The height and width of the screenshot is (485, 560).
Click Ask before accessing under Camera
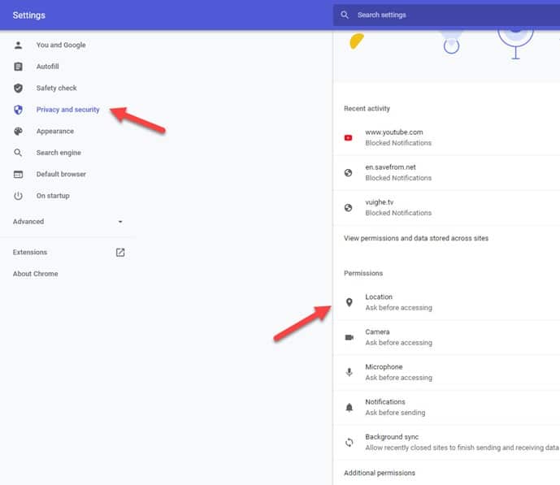398,343
